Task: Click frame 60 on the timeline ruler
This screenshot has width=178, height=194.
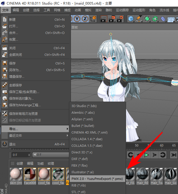Action: pos(162,145)
